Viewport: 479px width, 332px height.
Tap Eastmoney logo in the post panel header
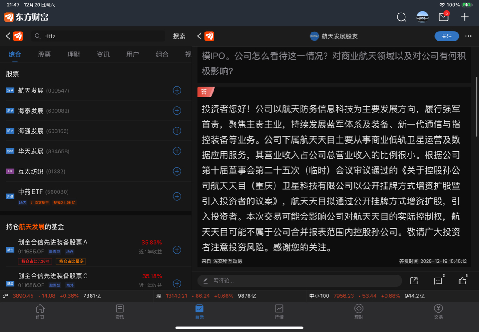point(210,36)
